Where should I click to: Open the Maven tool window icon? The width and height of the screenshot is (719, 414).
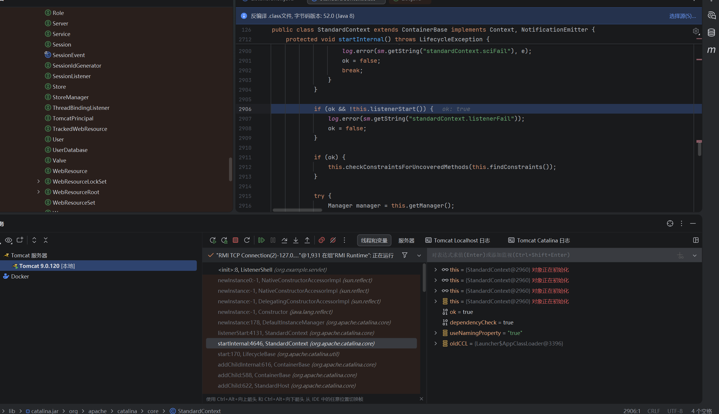[711, 50]
